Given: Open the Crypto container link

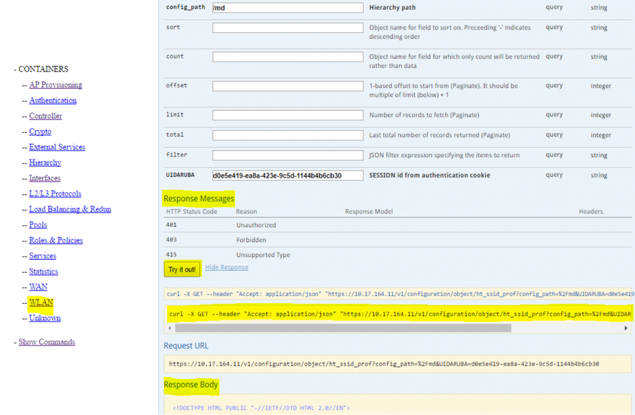Looking at the screenshot, I should pyautogui.click(x=40, y=132).
